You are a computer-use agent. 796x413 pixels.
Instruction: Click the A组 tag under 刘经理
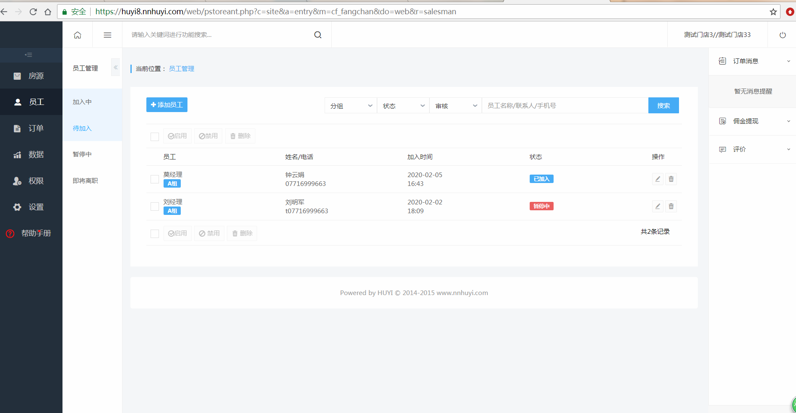172,211
